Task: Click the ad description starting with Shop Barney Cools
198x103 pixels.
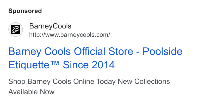Action: (89, 86)
